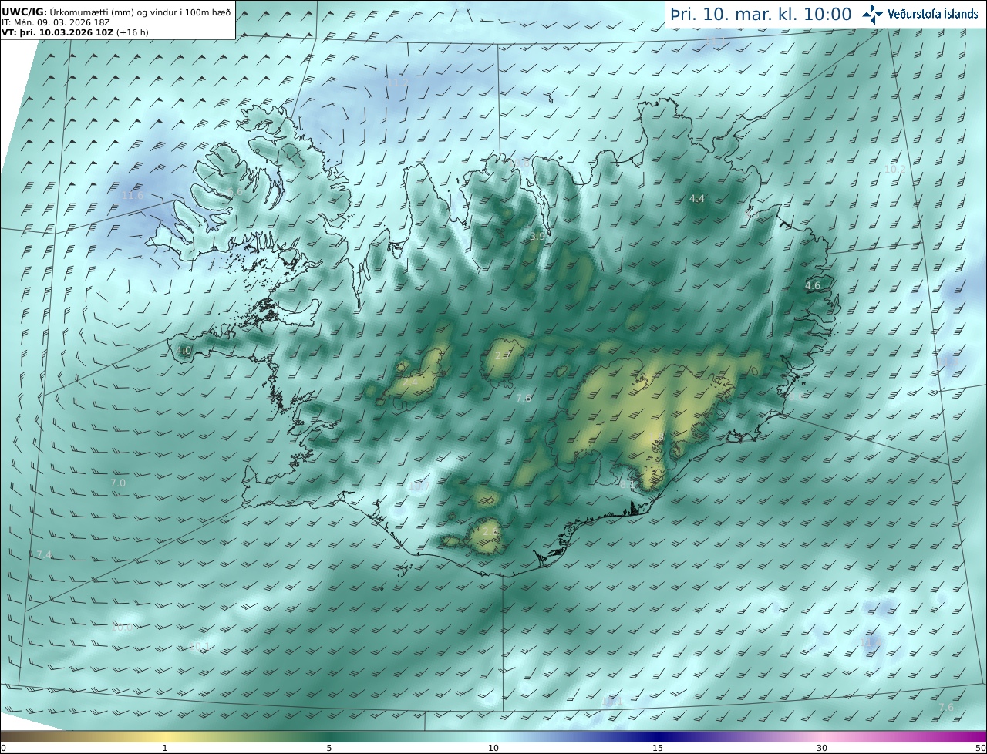Click the colorbar tick label 5

(x=329, y=748)
